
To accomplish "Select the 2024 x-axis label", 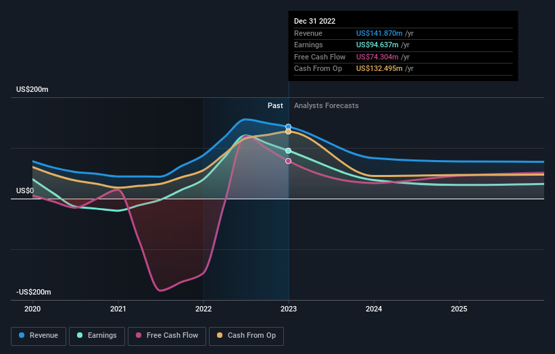I will click(374, 309).
